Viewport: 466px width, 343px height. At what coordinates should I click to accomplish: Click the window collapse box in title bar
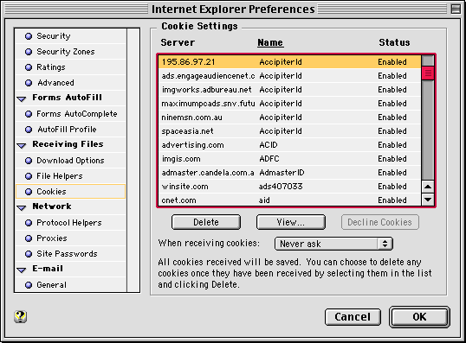(x=456, y=9)
